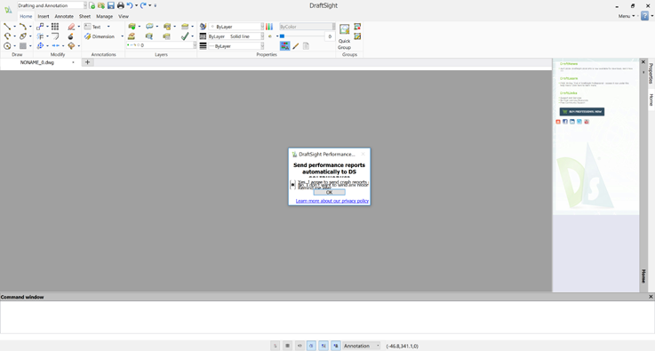This screenshot has width=655, height=351.
Task: Expand the Menu dropdown at top right
Action: tap(627, 16)
